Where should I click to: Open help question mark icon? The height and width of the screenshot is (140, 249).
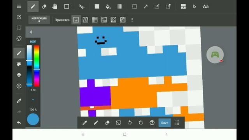click(152, 123)
